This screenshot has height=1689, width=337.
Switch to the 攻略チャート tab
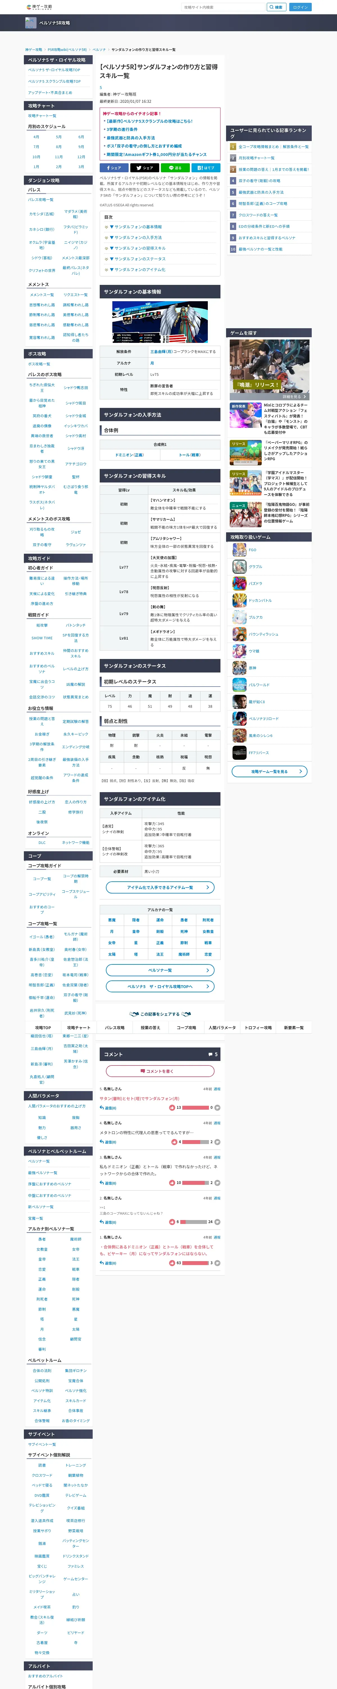79,1027
